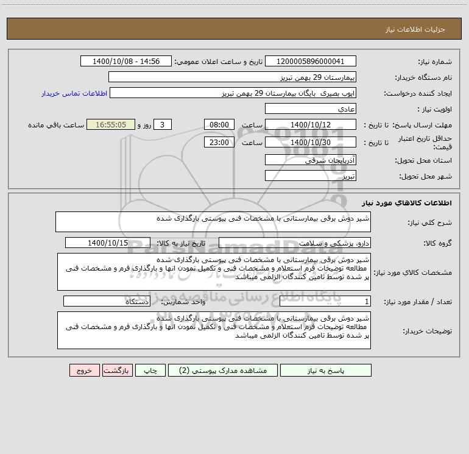Click the بازگشت back button

[117, 371]
